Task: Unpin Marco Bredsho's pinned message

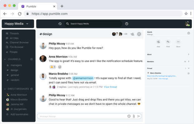Action: (x=189, y=73)
